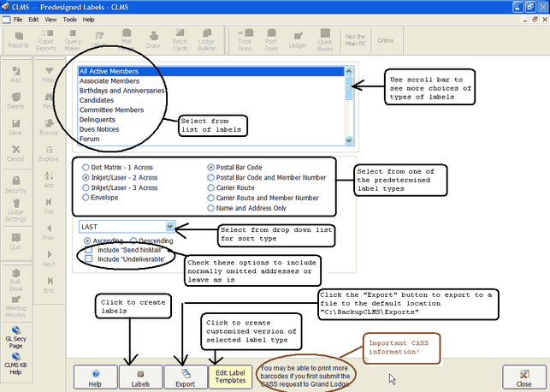Select the Descending sort order

(x=133, y=241)
